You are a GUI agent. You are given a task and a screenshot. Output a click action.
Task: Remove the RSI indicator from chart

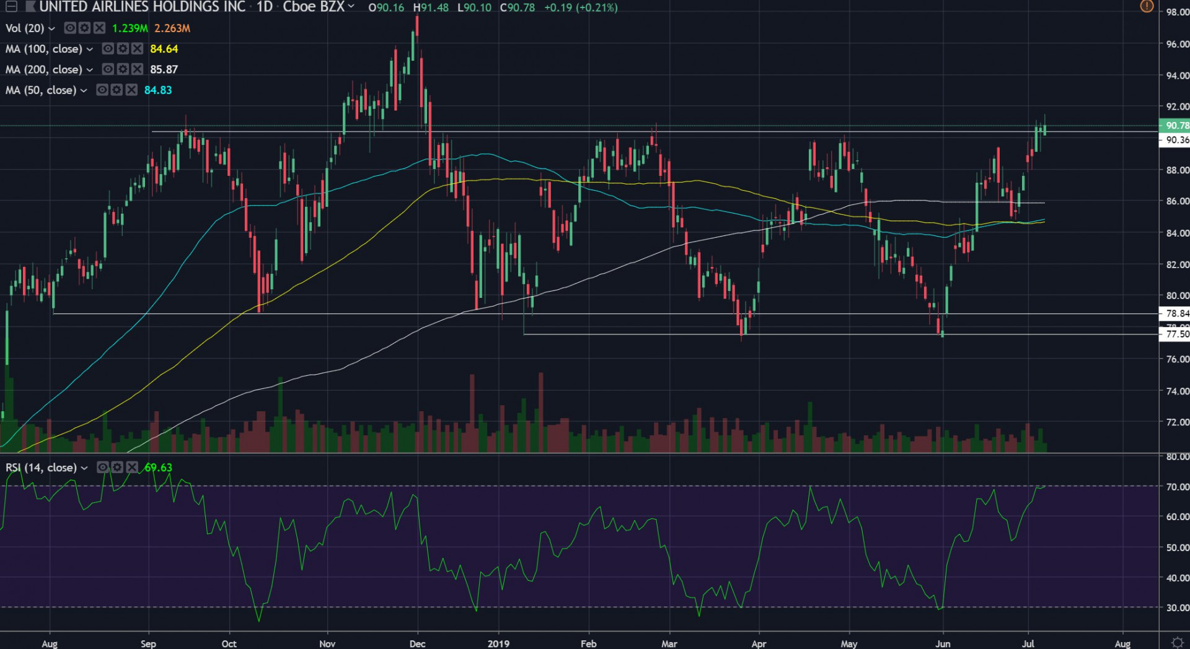coord(131,468)
